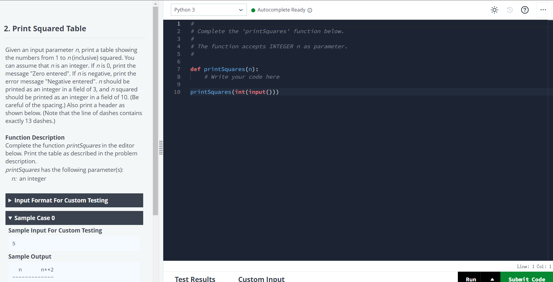This screenshot has height=282, width=553.
Task: Restore original code via the history icon
Action: click(x=510, y=10)
